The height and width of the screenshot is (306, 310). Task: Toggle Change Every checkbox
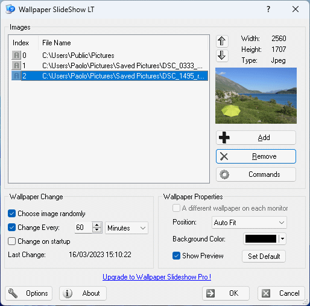click(12, 228)
